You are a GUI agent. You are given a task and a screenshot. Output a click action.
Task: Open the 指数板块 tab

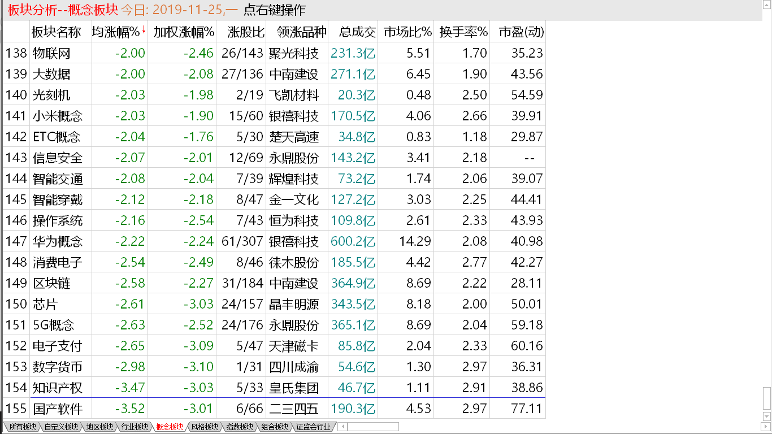point(240,427)
